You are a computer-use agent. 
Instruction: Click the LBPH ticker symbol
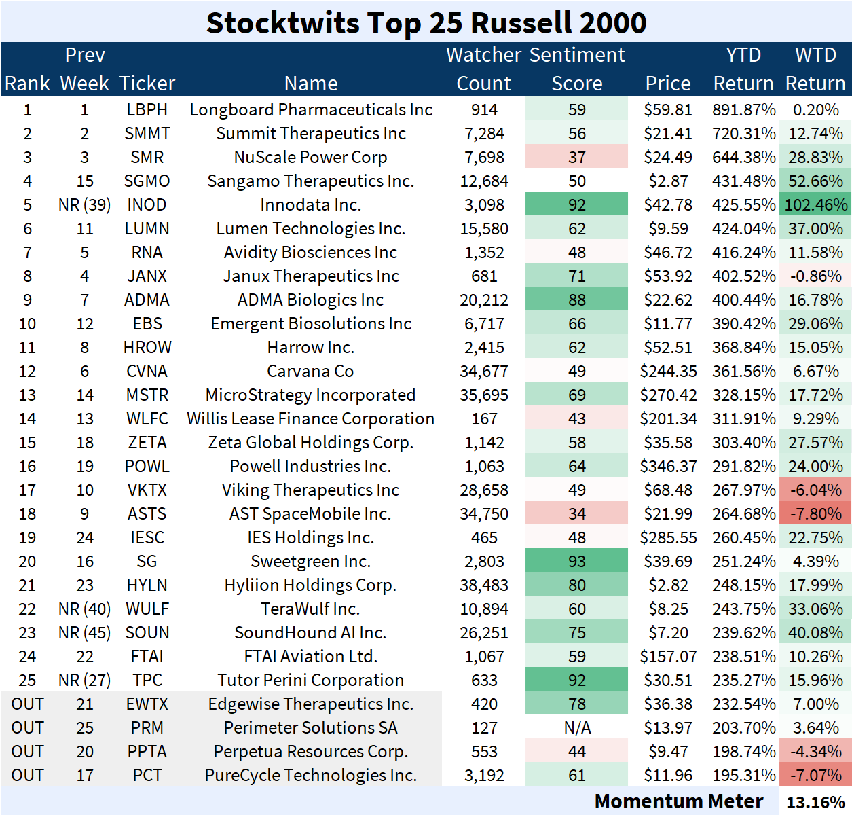(x=147, y=110)
